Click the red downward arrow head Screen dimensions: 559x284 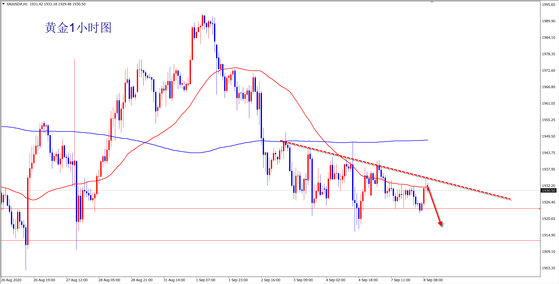coord(440,224)
